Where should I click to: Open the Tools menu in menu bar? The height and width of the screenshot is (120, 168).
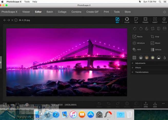tap(27, 2)
